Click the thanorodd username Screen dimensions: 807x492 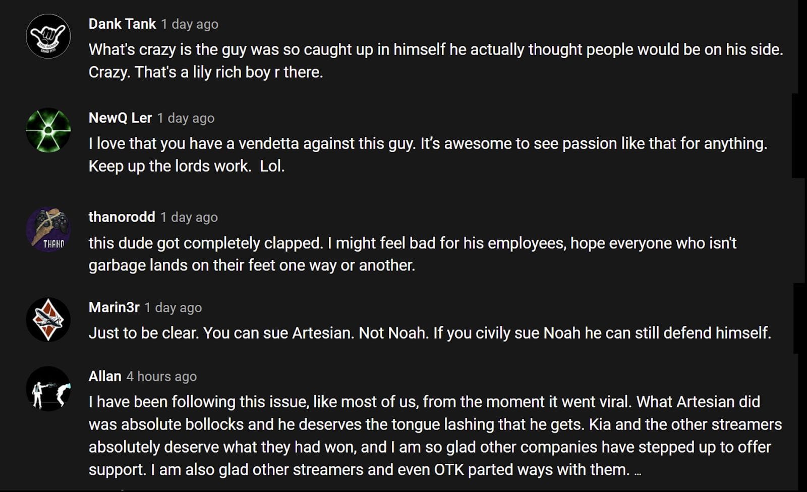(122, 217)
